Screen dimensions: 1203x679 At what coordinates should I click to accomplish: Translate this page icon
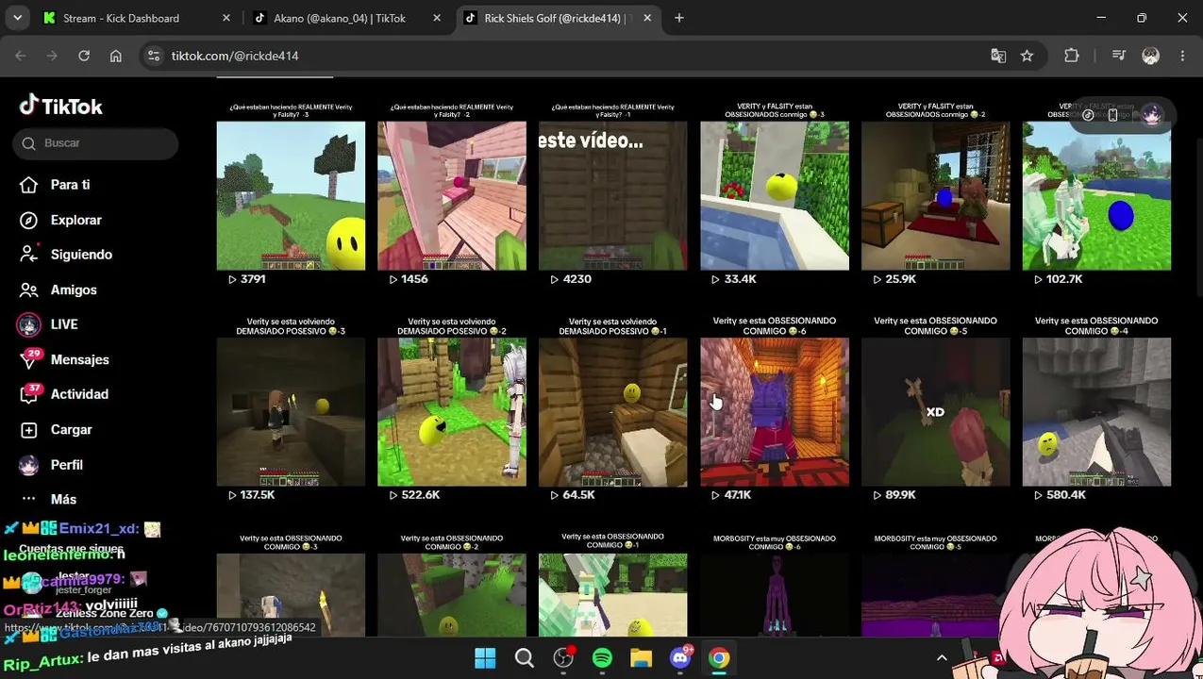(x=998, y=56)
